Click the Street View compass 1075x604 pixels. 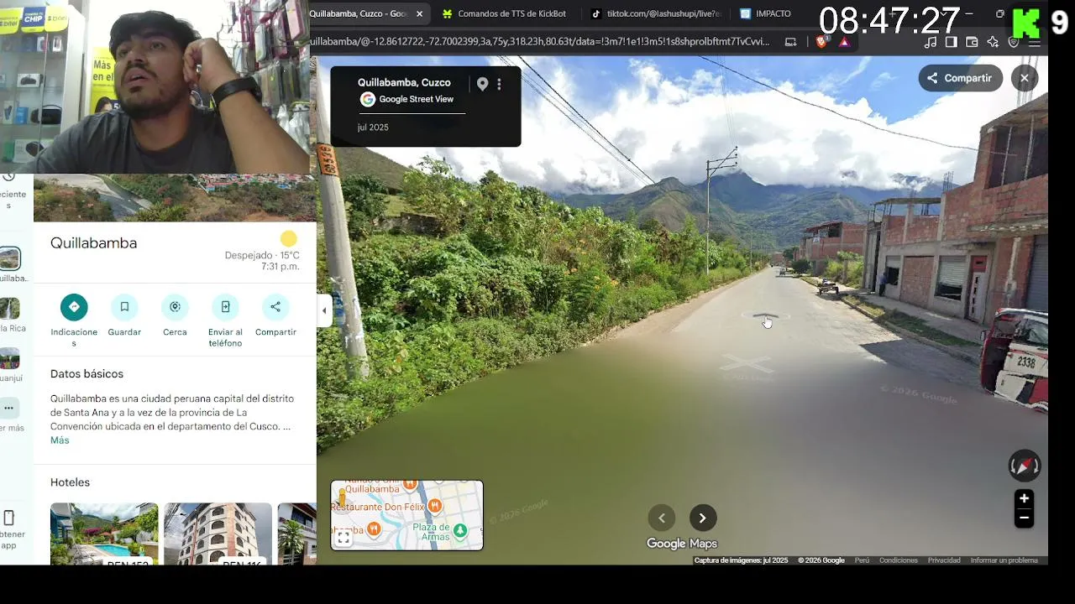coord(1024,466)
